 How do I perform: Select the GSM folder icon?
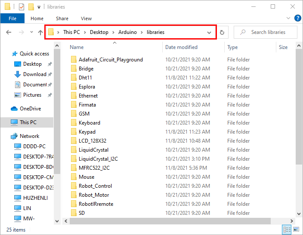74,114
